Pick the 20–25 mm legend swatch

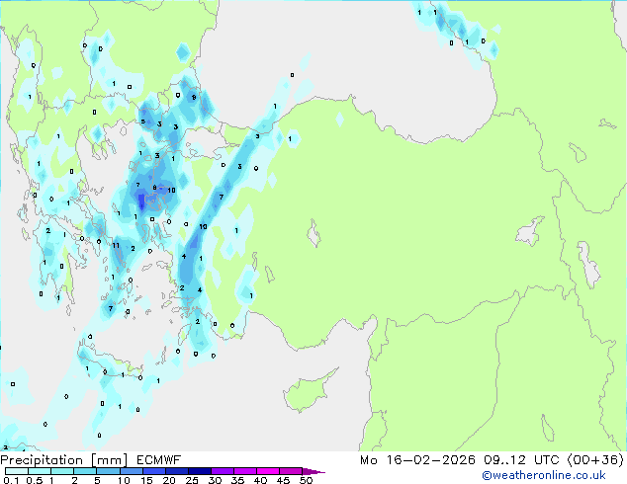[x=176, y=471]
